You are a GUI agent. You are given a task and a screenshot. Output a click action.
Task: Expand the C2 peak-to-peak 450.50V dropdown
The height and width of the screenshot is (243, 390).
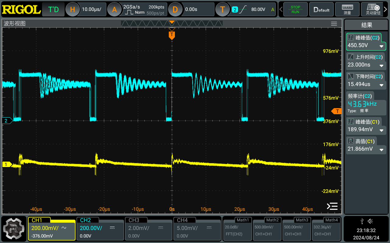[381, 46]
